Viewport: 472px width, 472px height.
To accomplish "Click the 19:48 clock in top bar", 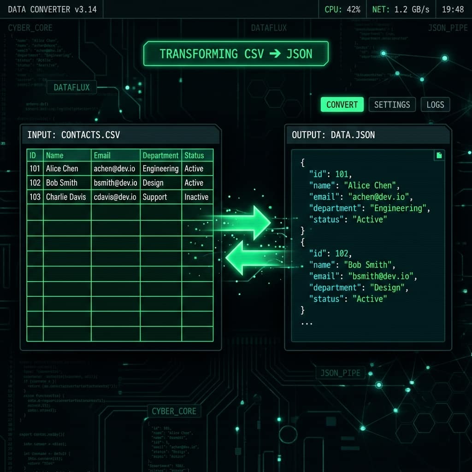I will point(453,9).
